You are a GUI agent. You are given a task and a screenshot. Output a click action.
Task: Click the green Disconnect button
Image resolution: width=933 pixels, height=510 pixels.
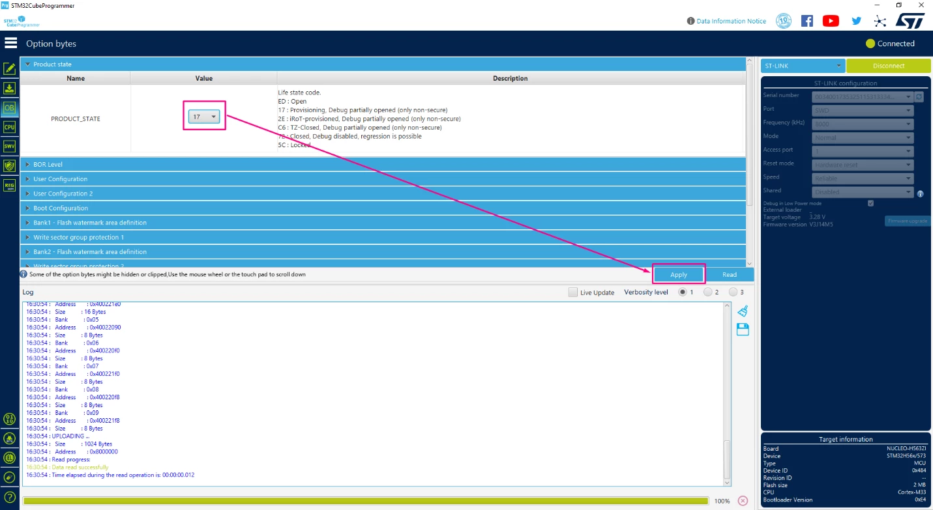coord(889,66)
